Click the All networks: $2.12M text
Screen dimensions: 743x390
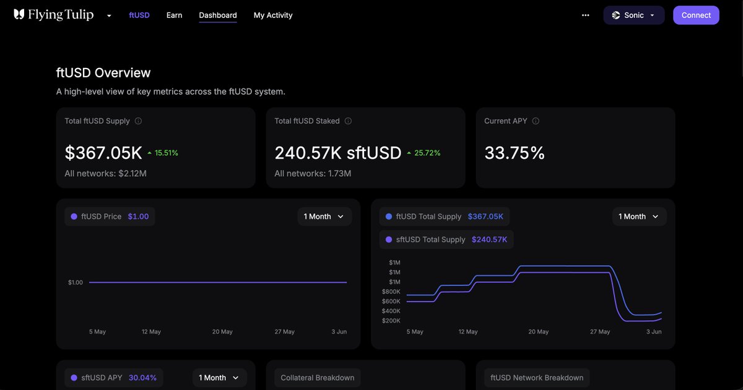point(105,174)
